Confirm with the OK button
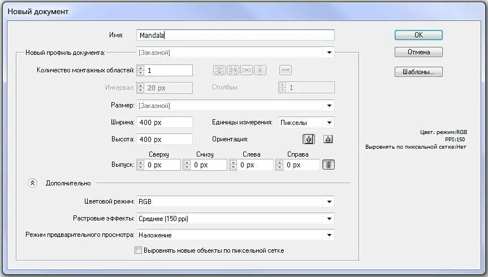The width and height of the screenshot is (488, 277). tap(418, 35)
